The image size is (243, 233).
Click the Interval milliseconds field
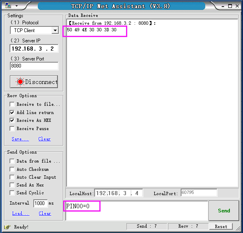40,203
